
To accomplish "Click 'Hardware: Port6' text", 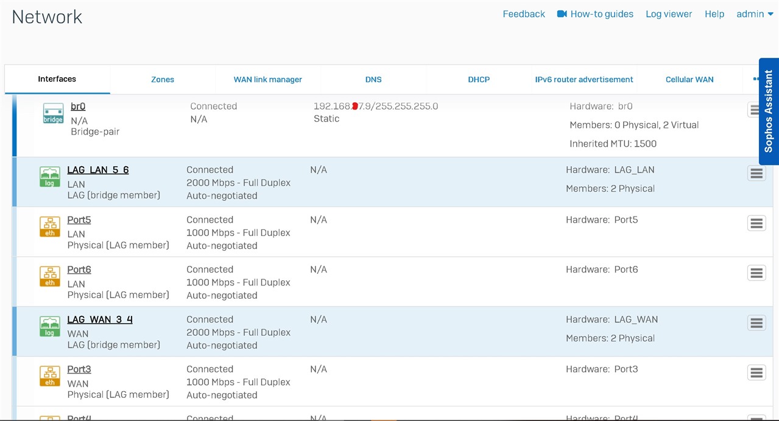I will pos(602,270).
